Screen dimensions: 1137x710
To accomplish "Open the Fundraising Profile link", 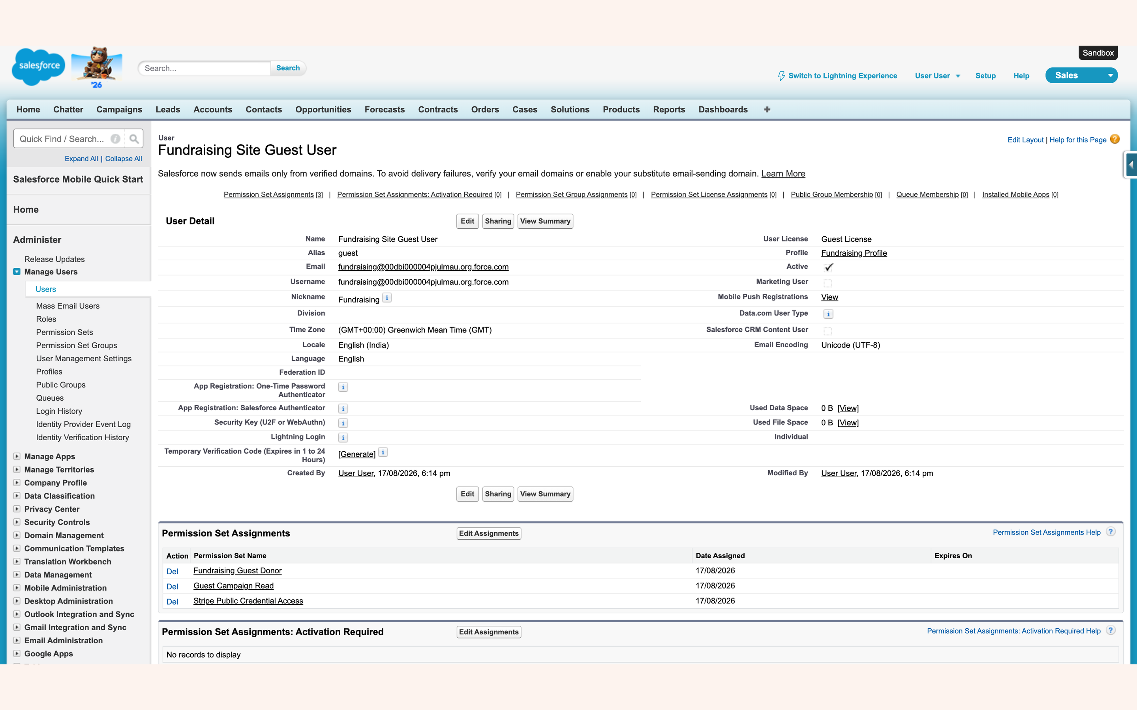I will tap(854, 253).
